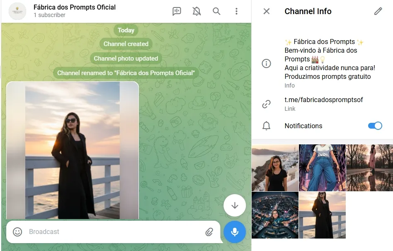The width and height of the screenshot is (393, 251).
Task: Copy the t.me/fabricadospromptsof channel link
Action: click(323, 100)
